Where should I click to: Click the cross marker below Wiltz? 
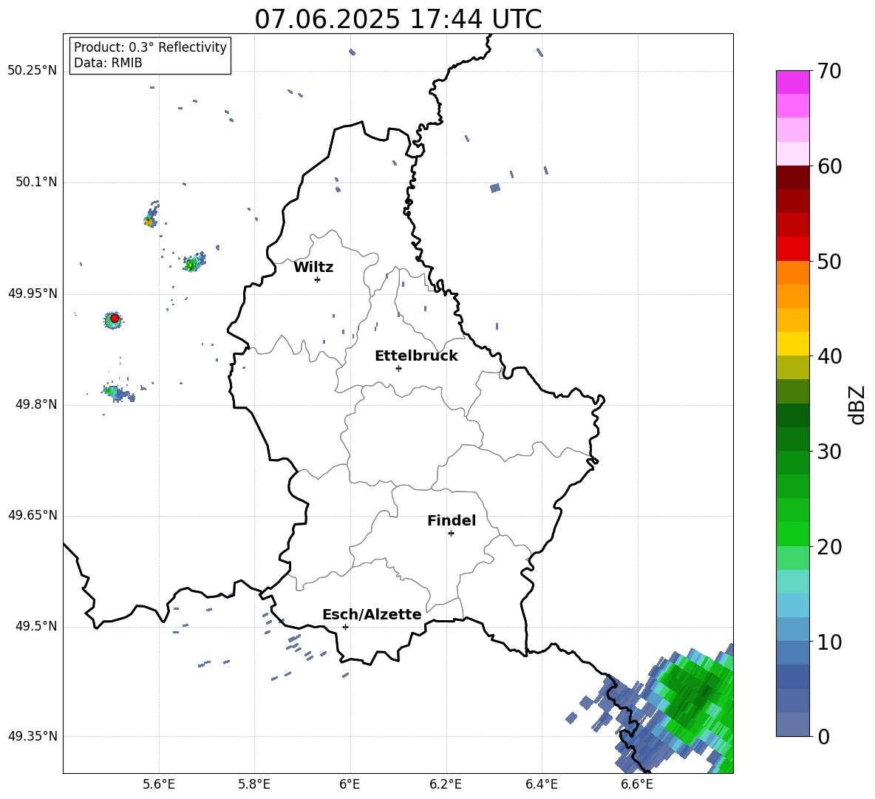(x=318, y=279)
